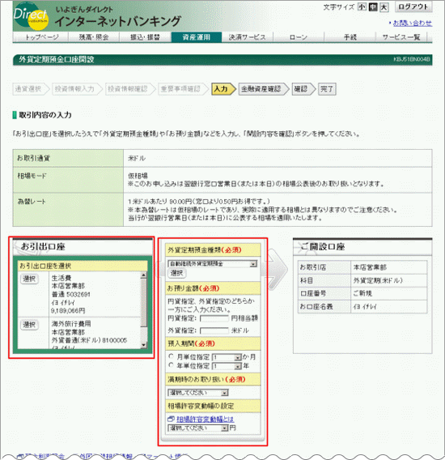The width and height of the screenshot is (445, 460).
Task: Click account list scrollbar up arrow
Action: click(x=144, y=275)
